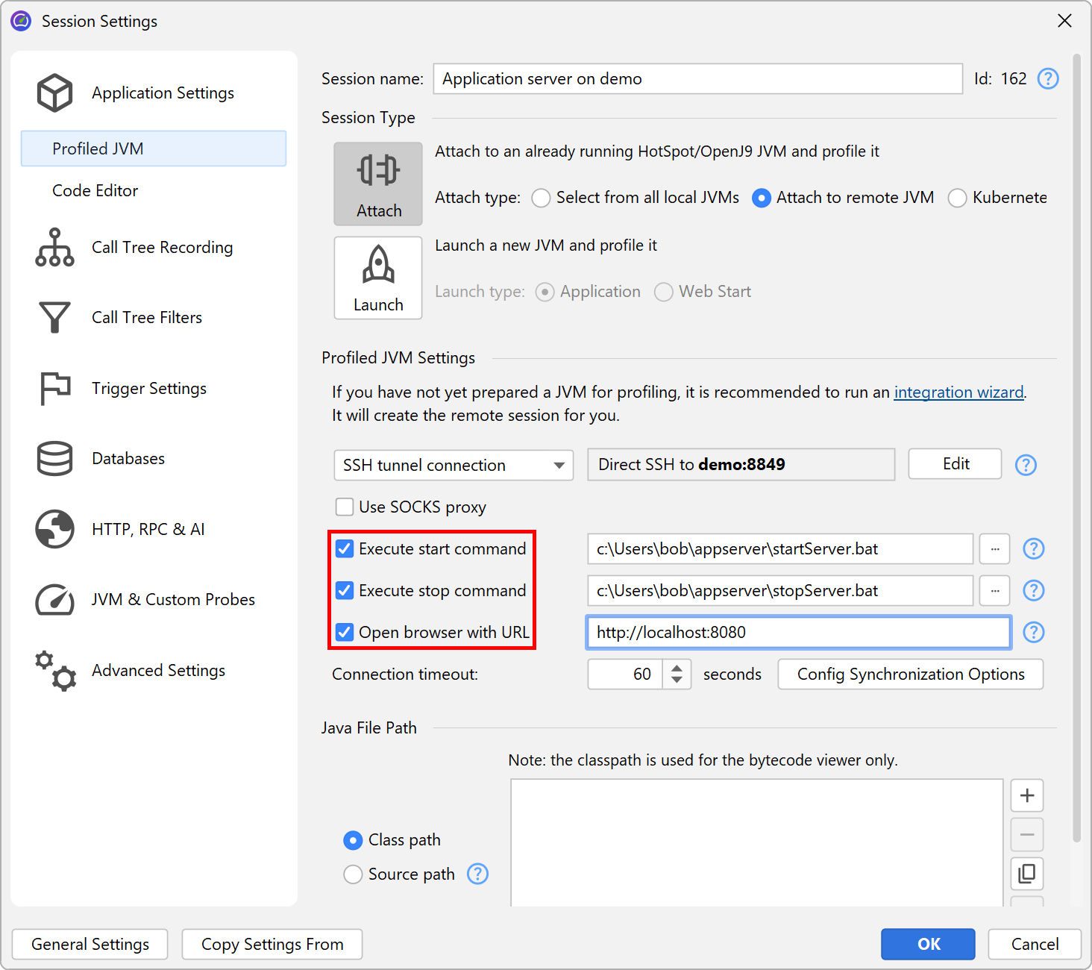Select the Call Tree Filters funnel icon
1092x970 pixels.
pyautogui.click(x=54, y=318)
